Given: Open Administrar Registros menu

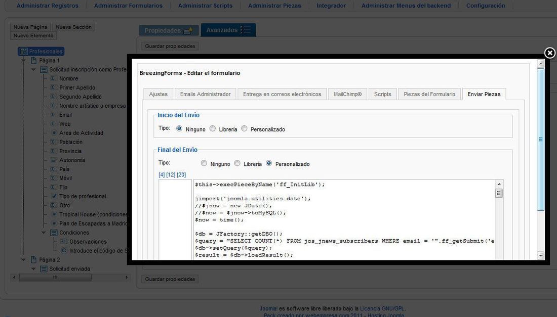Looking at the screenshot, I should (x=47, y=6).
